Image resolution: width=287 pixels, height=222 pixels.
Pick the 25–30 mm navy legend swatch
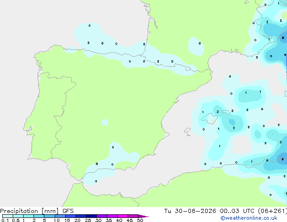pyautogui.click(x=91, y=216)
